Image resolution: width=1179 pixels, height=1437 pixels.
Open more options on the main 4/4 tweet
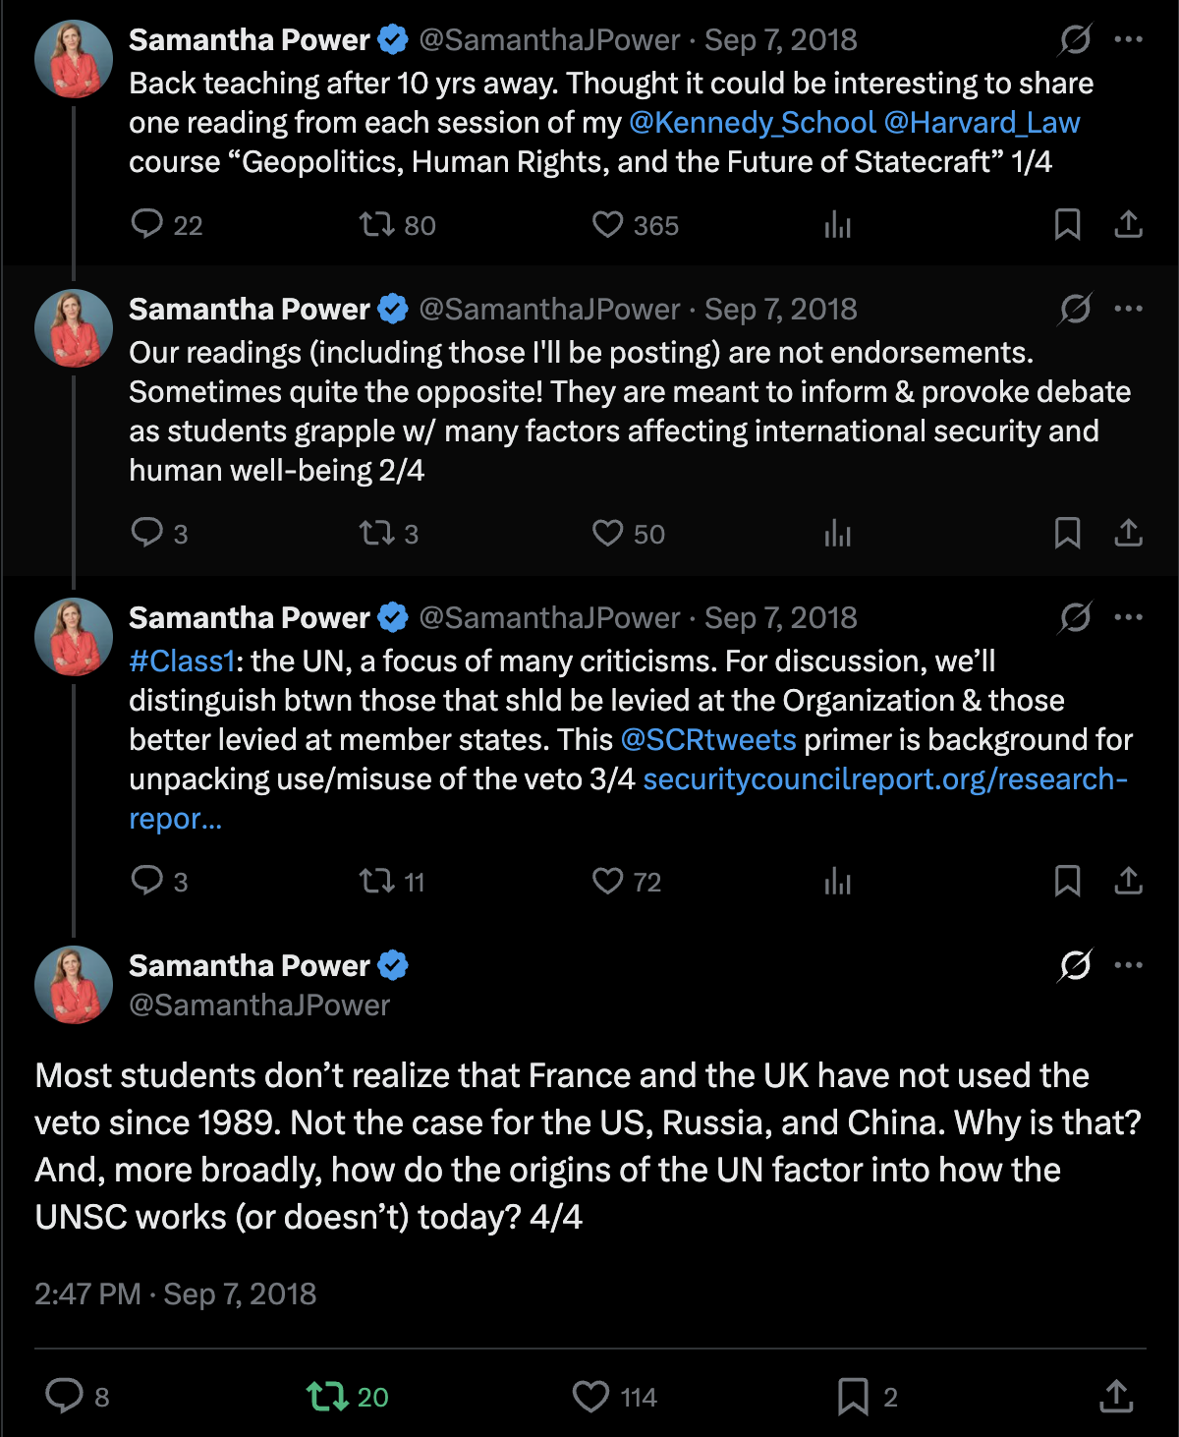1128,965
